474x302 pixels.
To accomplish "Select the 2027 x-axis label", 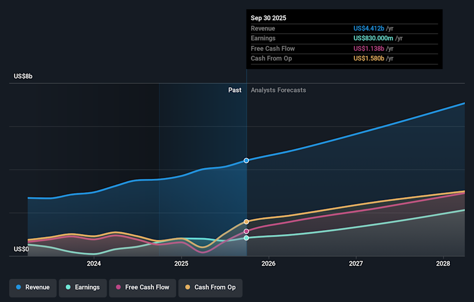I will [x=356, y=264].
